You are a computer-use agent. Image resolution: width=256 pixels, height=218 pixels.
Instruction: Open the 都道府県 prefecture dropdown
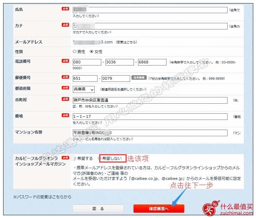point(84,89)
